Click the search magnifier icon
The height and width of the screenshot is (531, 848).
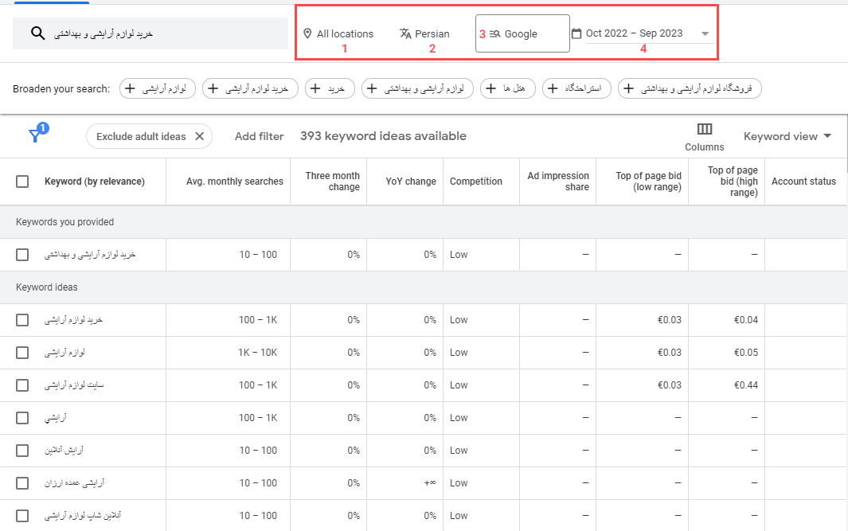pos(37,33)
